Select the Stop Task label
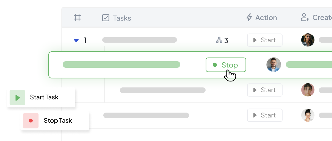 [x=58, y=121]
